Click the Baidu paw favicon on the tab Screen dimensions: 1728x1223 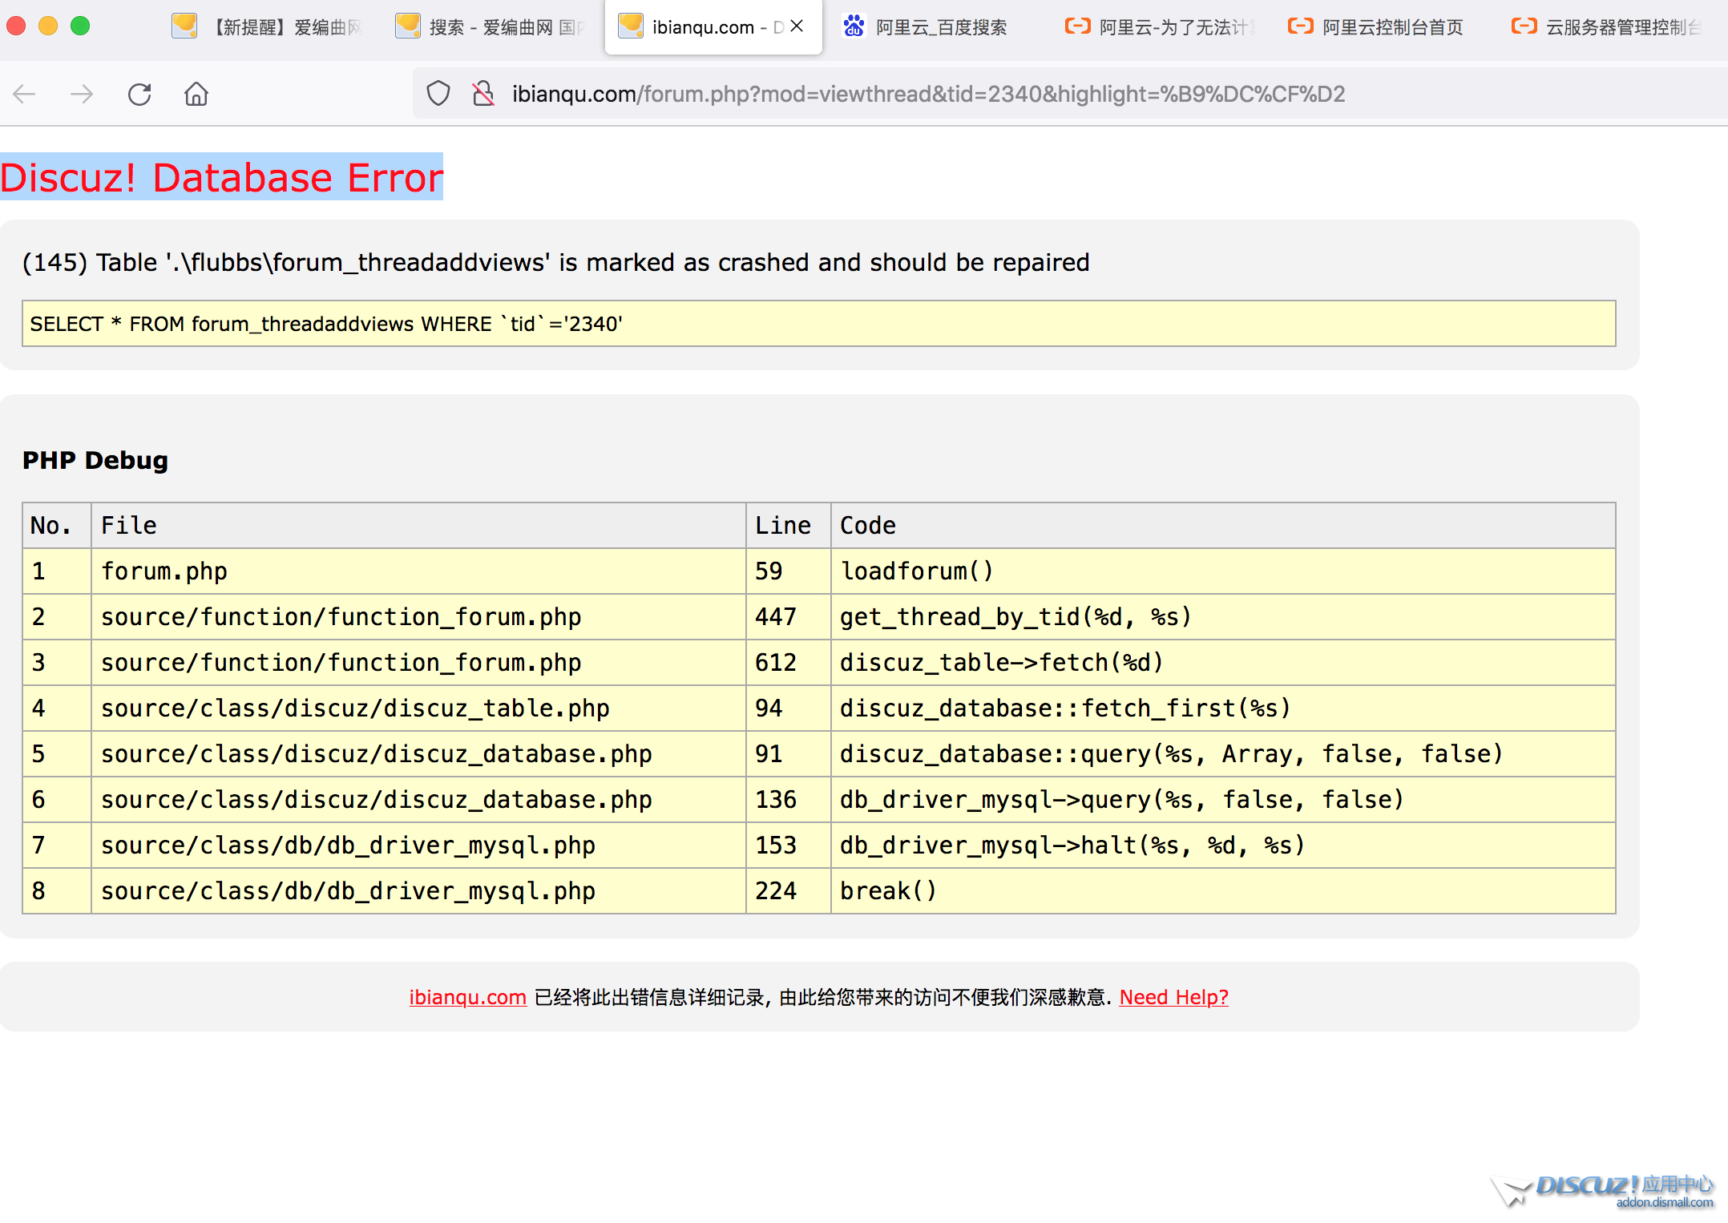(854, 26)
